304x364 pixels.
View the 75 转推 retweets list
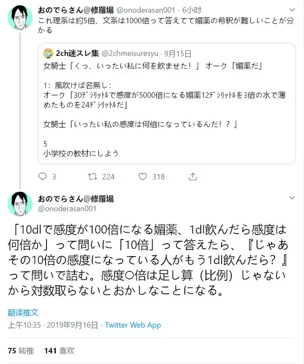click(21, 350)
